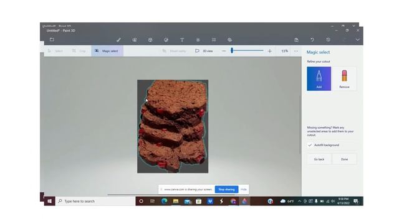This screenshot has width=399, height=224.
Task: Open File Explorer from taskbar
Action: coord(176,201)
